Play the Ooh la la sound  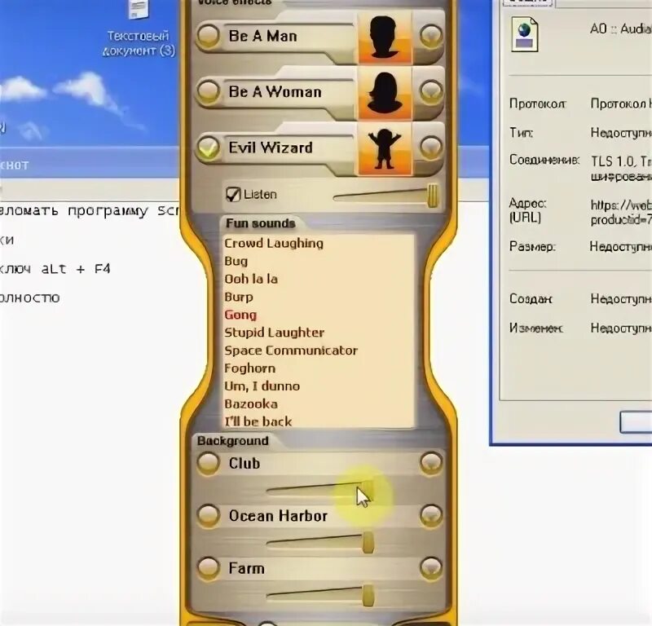pyautogui.click(x=251, y=279)
